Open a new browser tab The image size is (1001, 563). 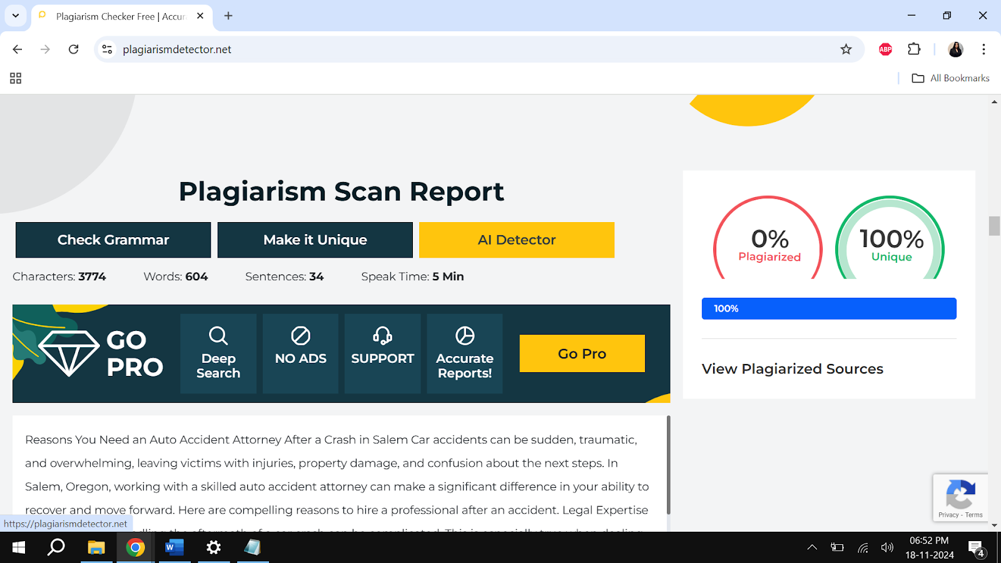228,16
